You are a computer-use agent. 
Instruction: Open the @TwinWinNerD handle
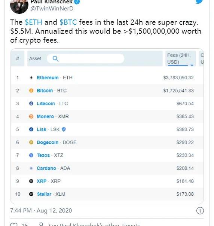52,9
